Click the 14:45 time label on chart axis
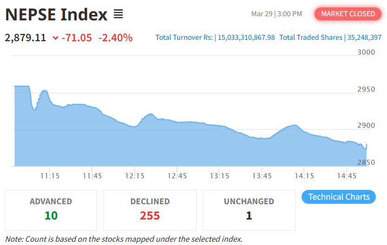The height and width of the screenshot is (245, 387). click(347, 176)
